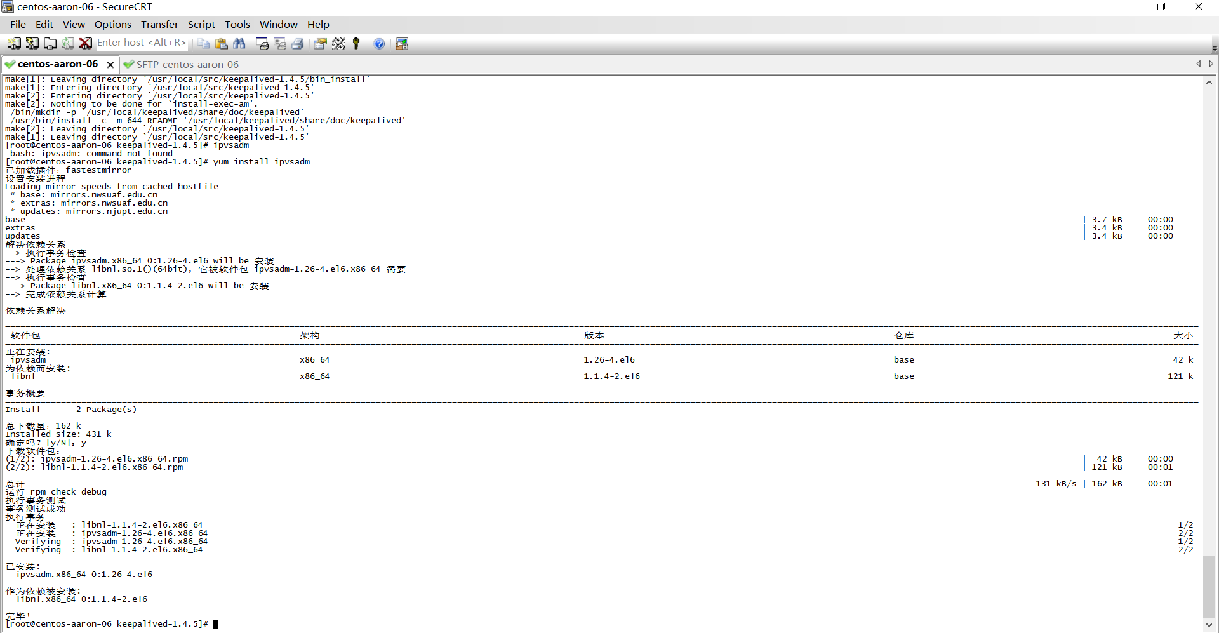Screen dimensions: 1219x633
Task: Click the blue Help question mark icon
Action: click(x=379, y=44)
